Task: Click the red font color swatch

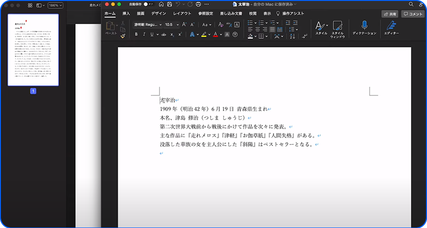Action: pos(215,34)
